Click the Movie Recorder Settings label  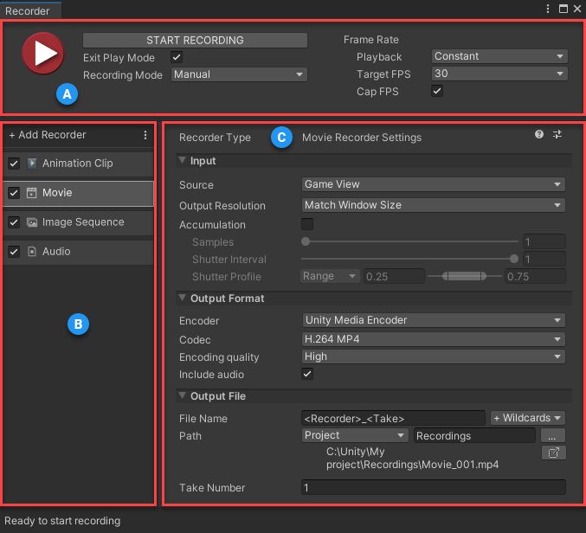click(x=362, y=138)
